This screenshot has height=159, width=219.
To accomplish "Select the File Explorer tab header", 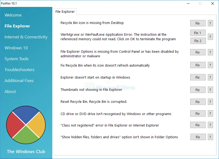I will (65, 11).
